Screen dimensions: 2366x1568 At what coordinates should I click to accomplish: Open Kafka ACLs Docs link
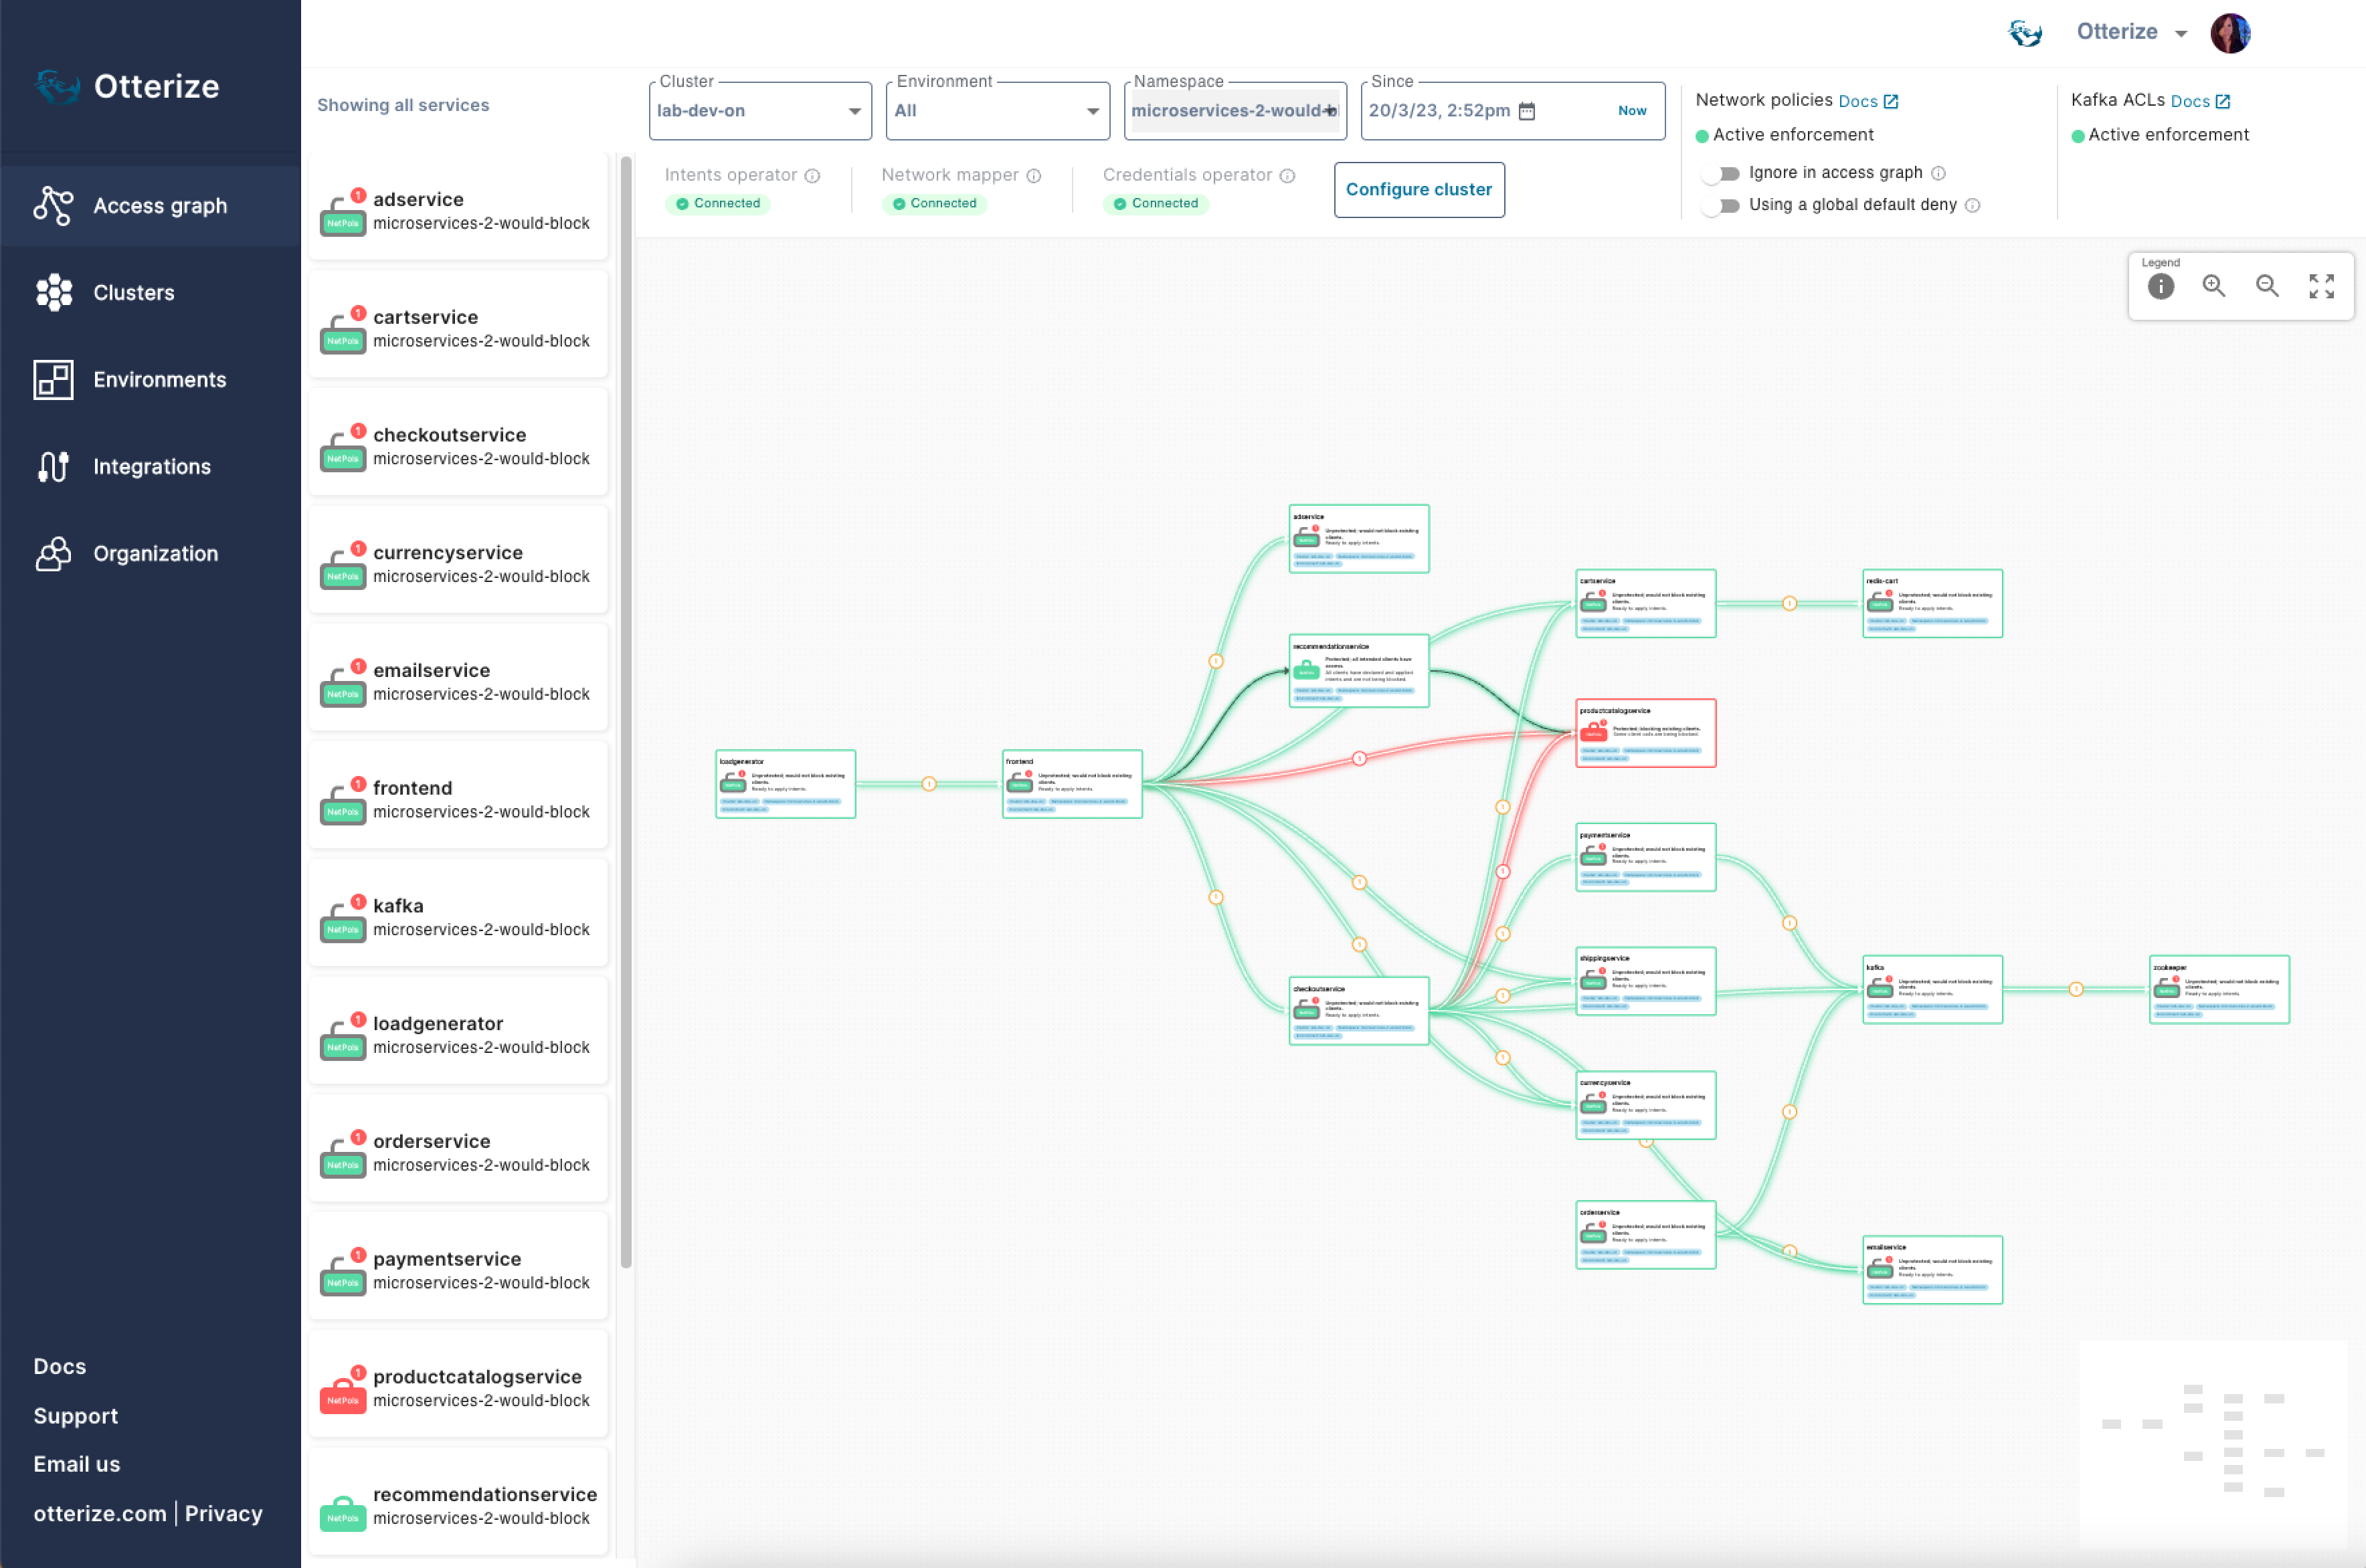[2200, 101]
